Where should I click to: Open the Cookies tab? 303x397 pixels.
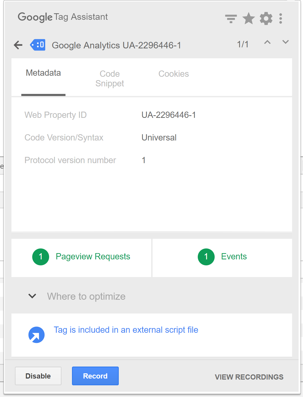click(174, 74)
